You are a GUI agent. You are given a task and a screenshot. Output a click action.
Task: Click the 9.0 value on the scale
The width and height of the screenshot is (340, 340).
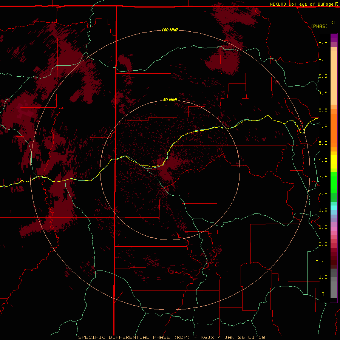pyautogui.click(x=323, y=59)
